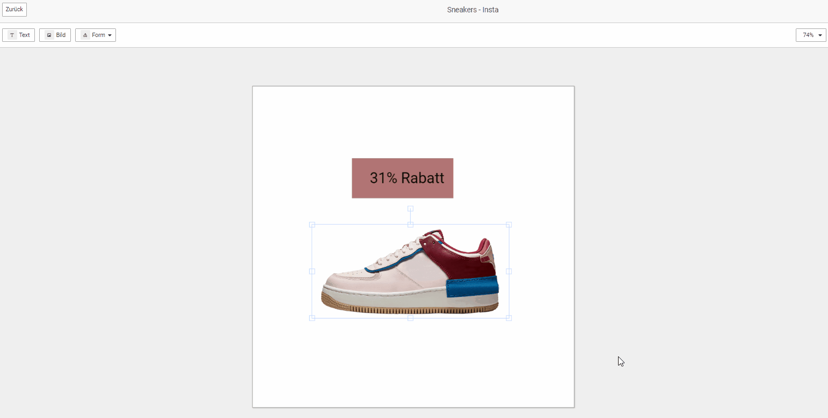The width and height of the screenshot is (828, 418).
Task: Click the top-middle handle of sneaker selection
Action: 410,225
